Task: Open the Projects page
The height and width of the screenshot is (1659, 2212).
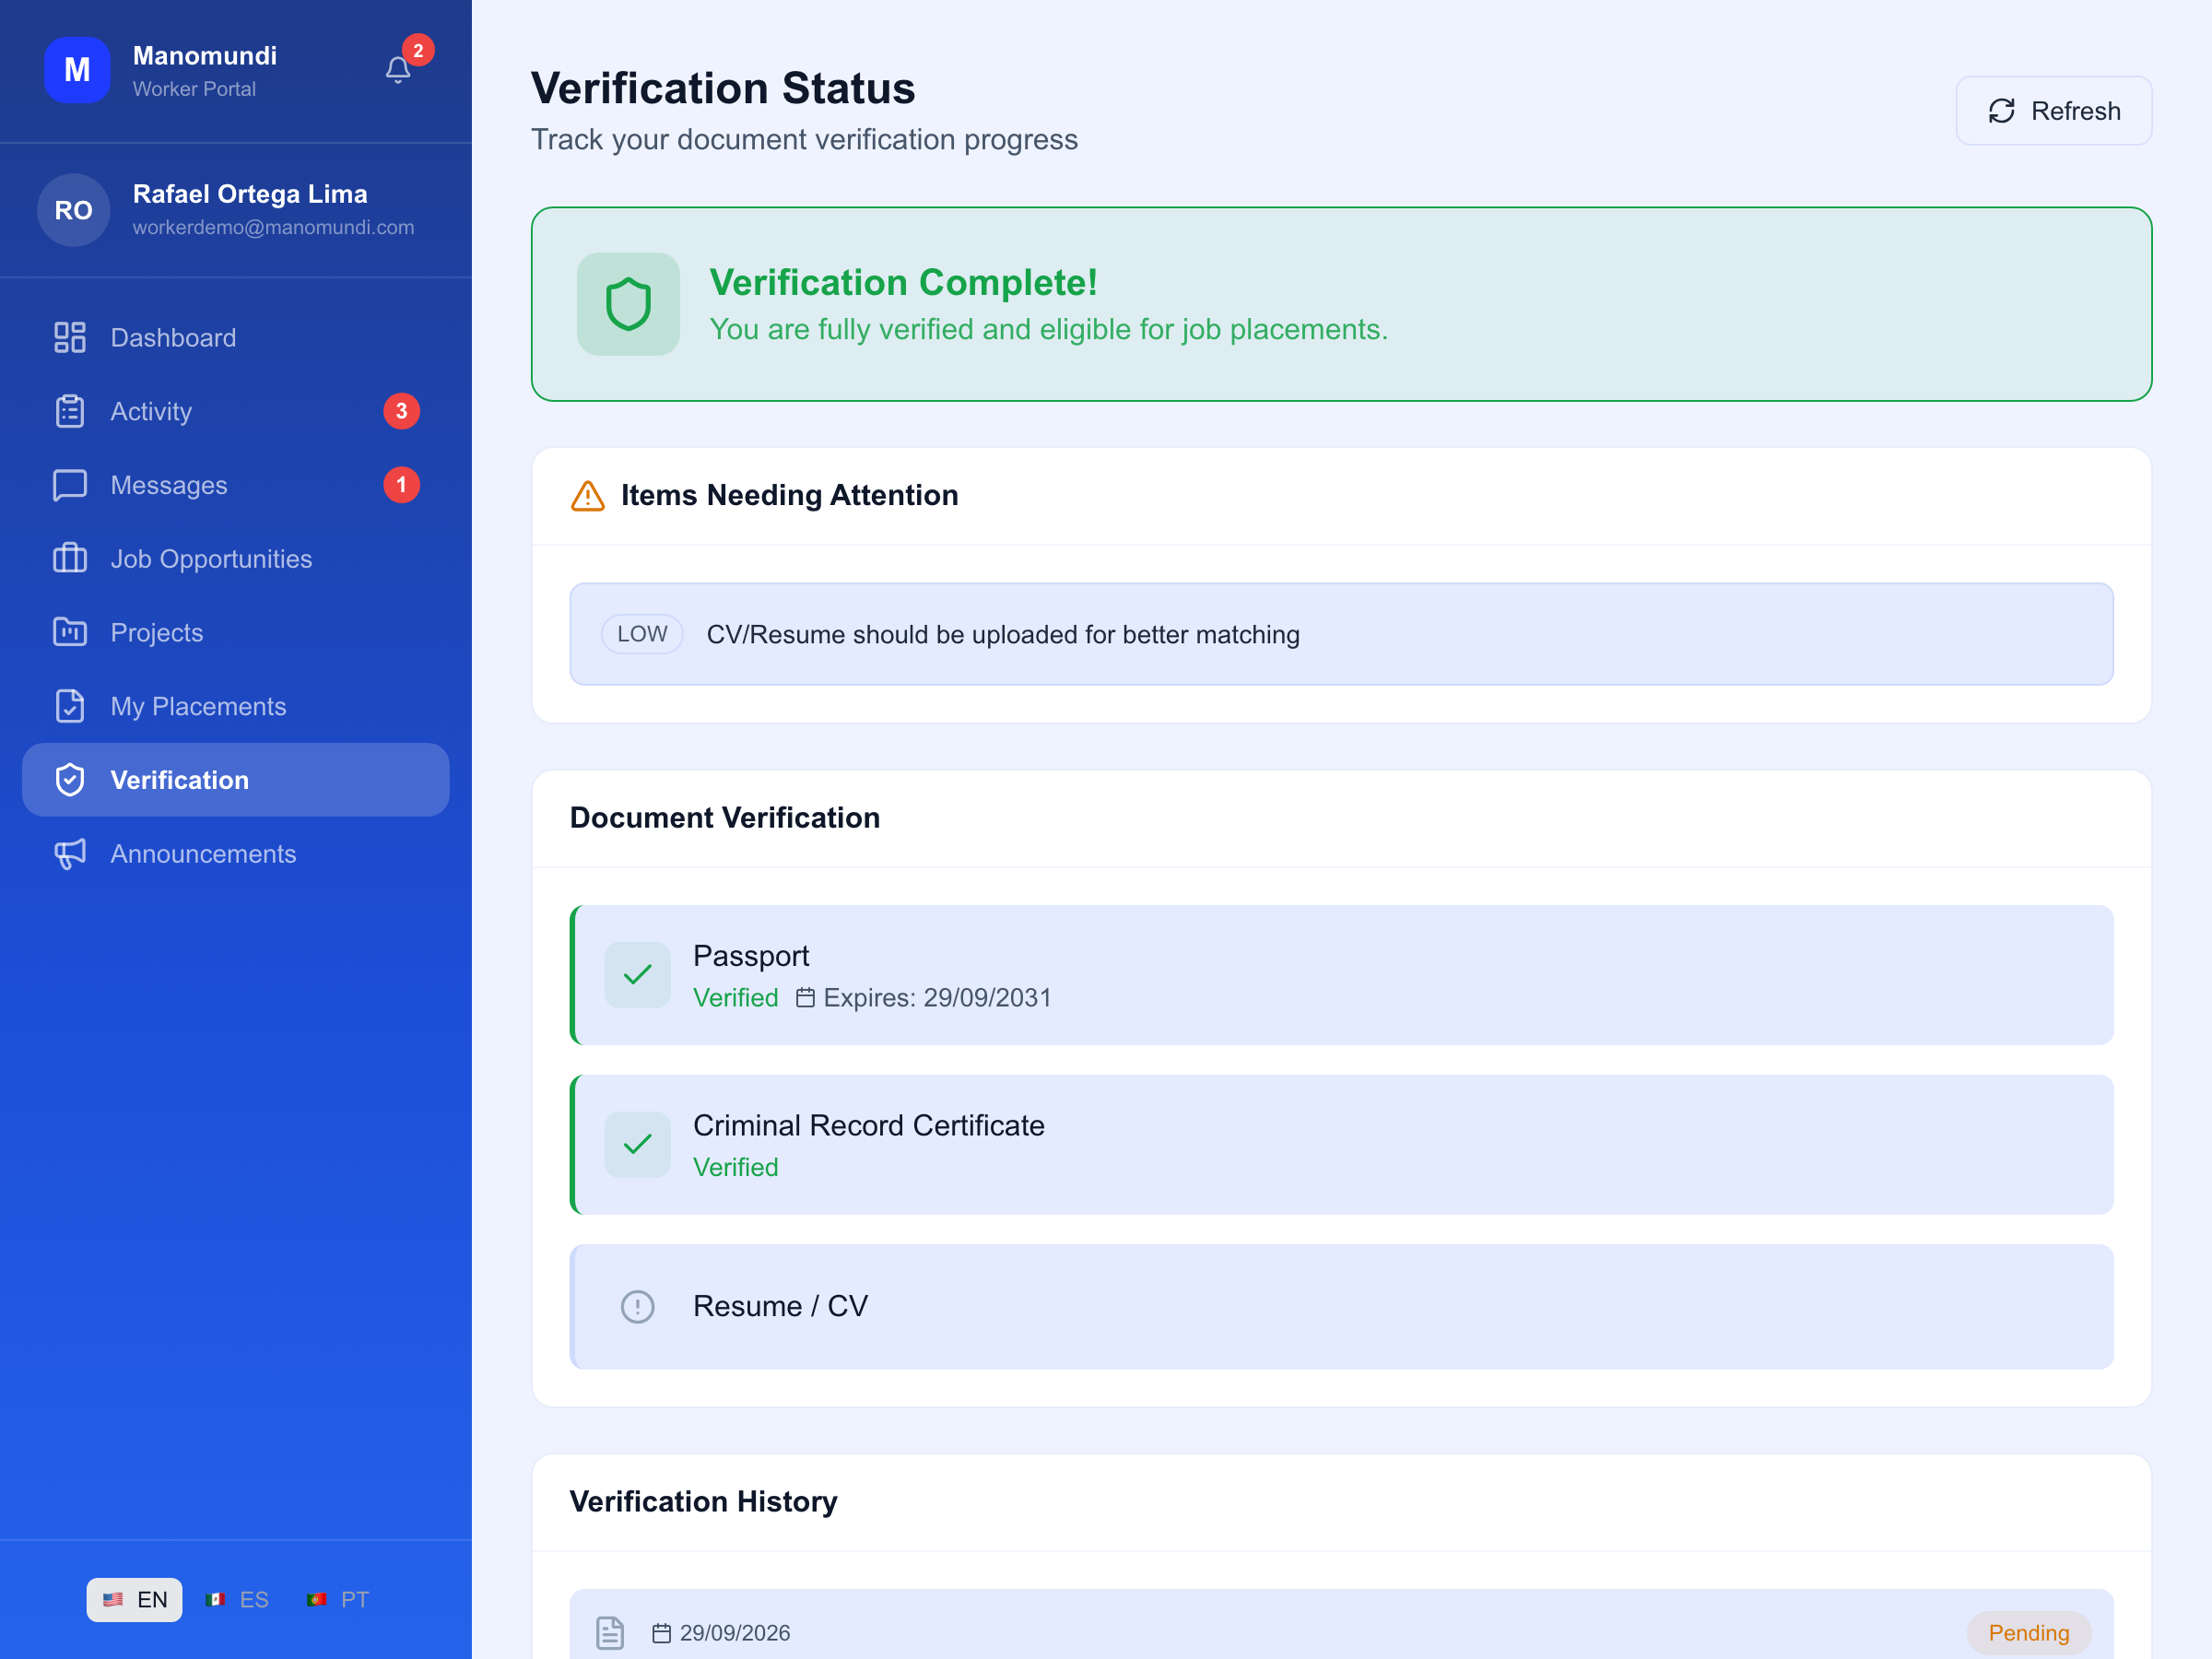Action: tap(236, 632)
